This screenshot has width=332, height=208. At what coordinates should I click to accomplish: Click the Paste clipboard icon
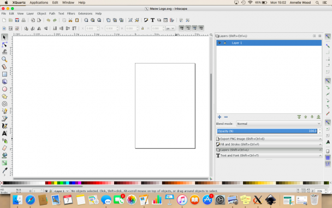tap(77, 20)
